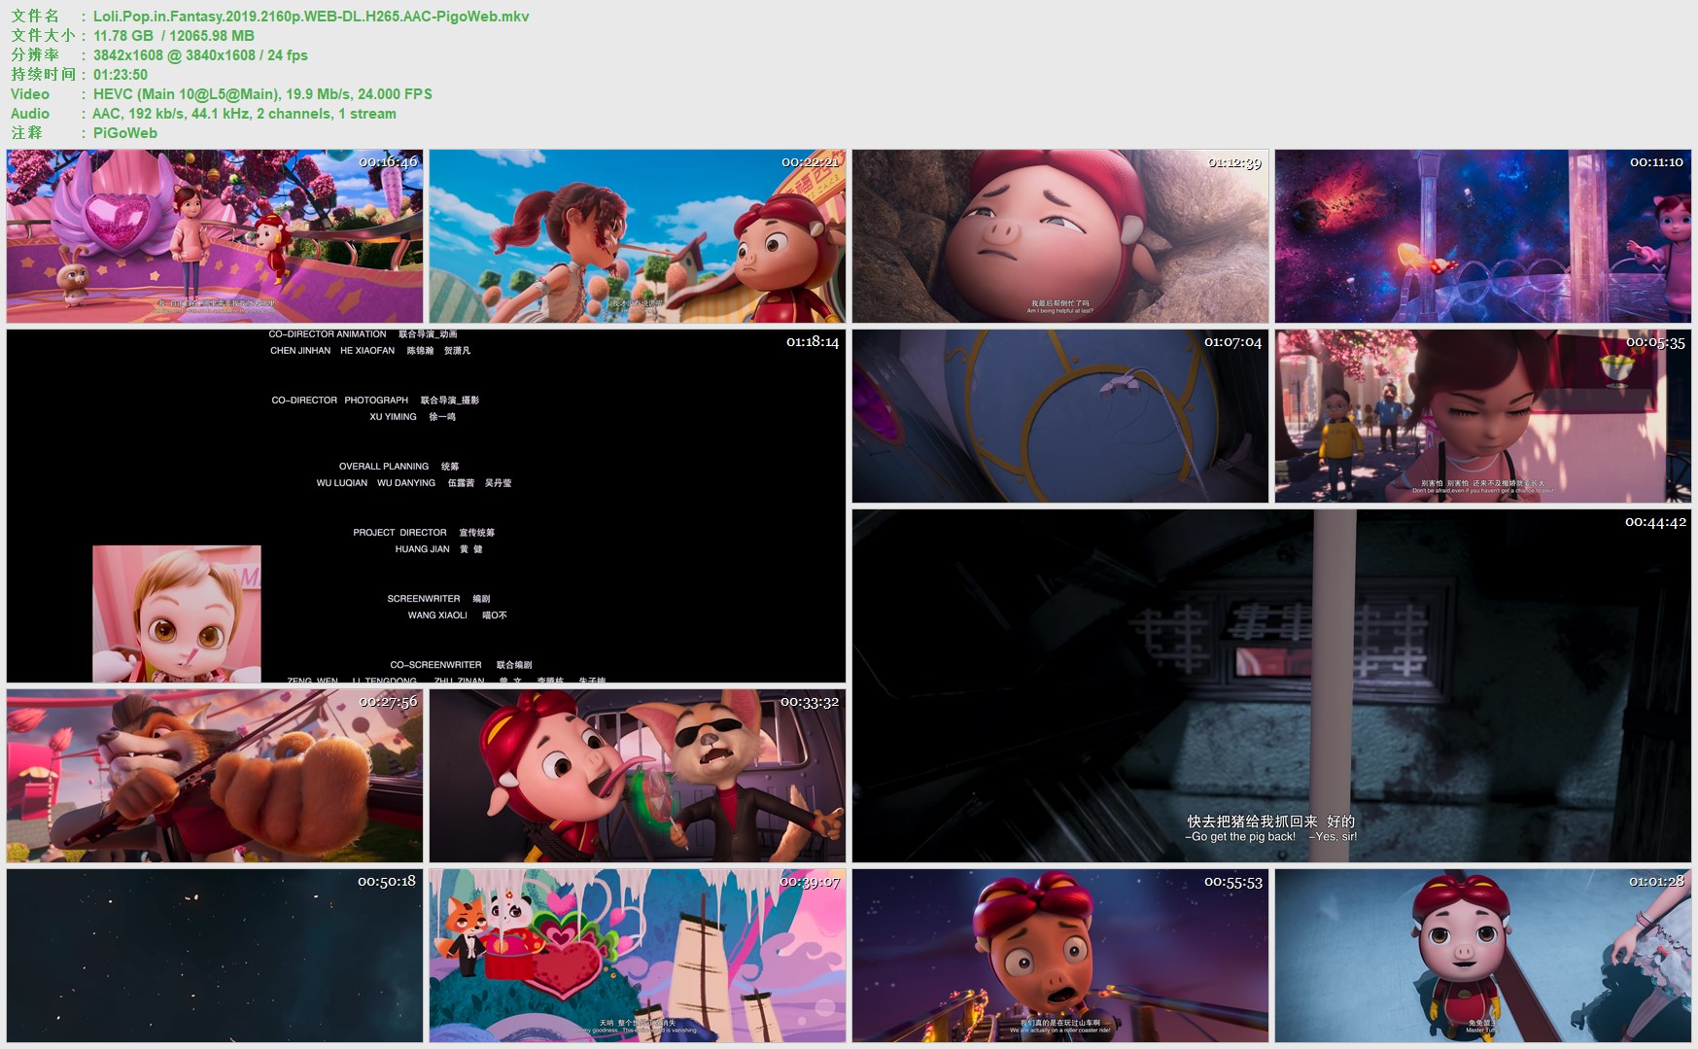Open the dark thumbnail stamped 00:44:42
Image resolution: width=1698 pixels, height=1049 pixels.
(1271, 685)
